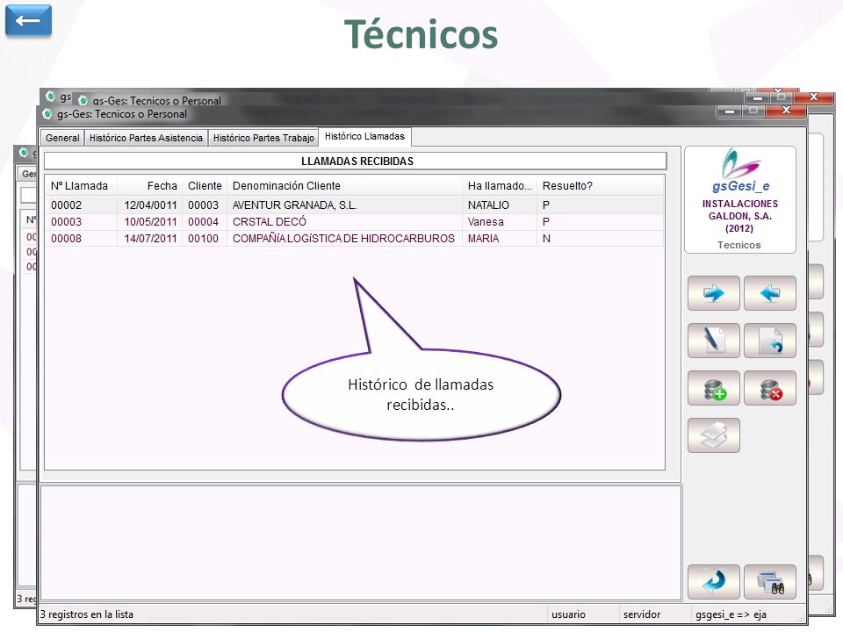Click caller name Vanesa
The height and width of the screenshot is (632, 843).
[x=486, y=222]
